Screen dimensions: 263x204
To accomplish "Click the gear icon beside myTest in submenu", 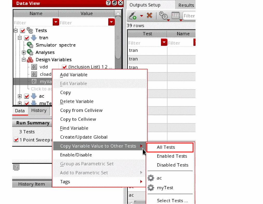I will [151, 188].
